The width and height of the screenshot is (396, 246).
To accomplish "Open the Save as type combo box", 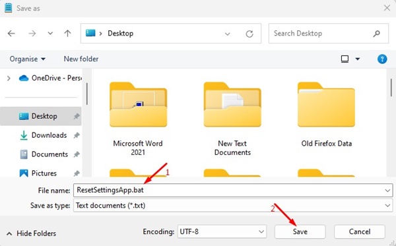I will (233, 205).
